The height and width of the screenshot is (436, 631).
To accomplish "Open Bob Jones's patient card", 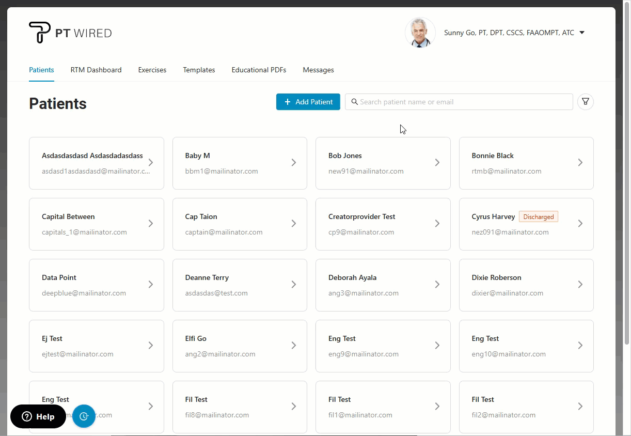I will 383,163.
